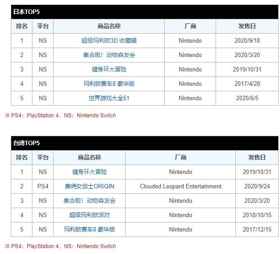The image size is (280, 254).
Task: Click 商品名称 header in Japan table
Action: (109, 26)
